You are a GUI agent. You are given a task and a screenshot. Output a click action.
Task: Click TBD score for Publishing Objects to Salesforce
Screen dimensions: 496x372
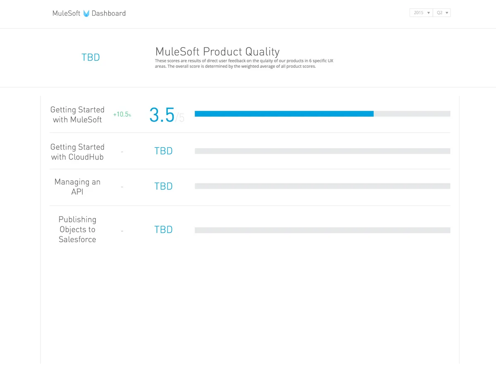(x=163, y=230)
